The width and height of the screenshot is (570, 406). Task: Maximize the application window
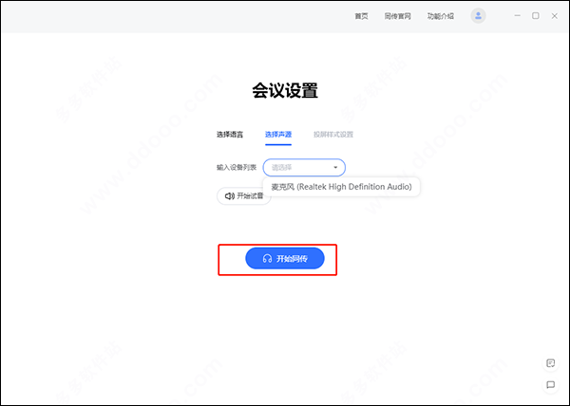[536, 16]
